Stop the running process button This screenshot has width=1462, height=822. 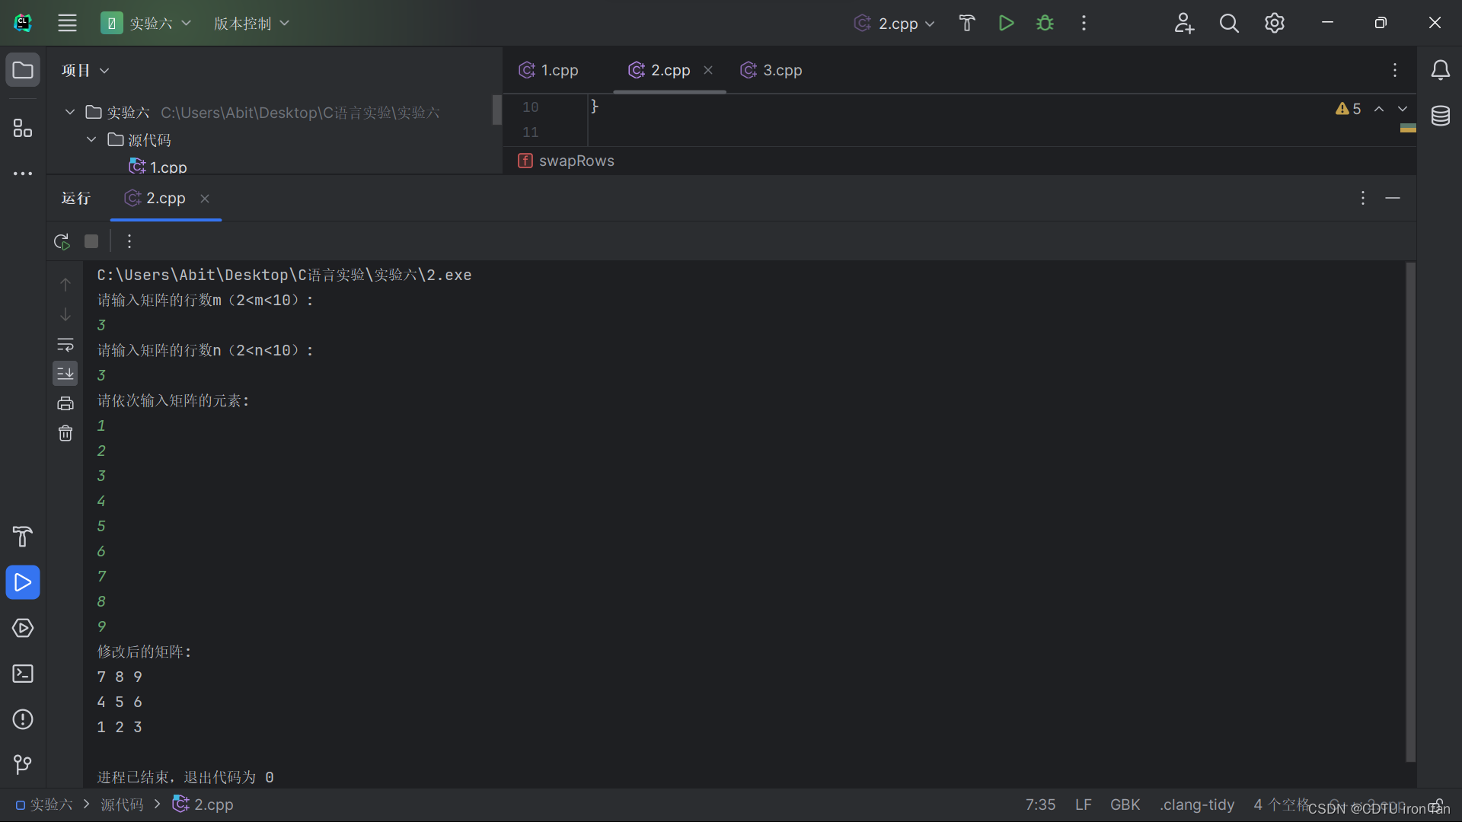pyautogui.click(x=91, y=241)
